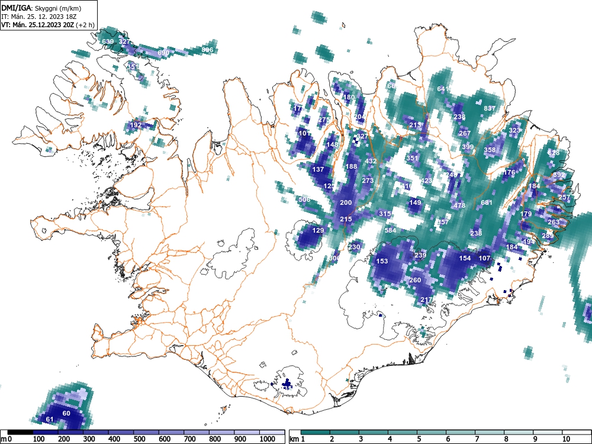Click visibility value '148' on the map
592x444 pixels.
click(332, 144)
